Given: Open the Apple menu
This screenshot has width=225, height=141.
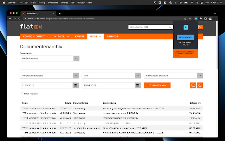Looking at the screenshot, I should [x=4, y=2].
